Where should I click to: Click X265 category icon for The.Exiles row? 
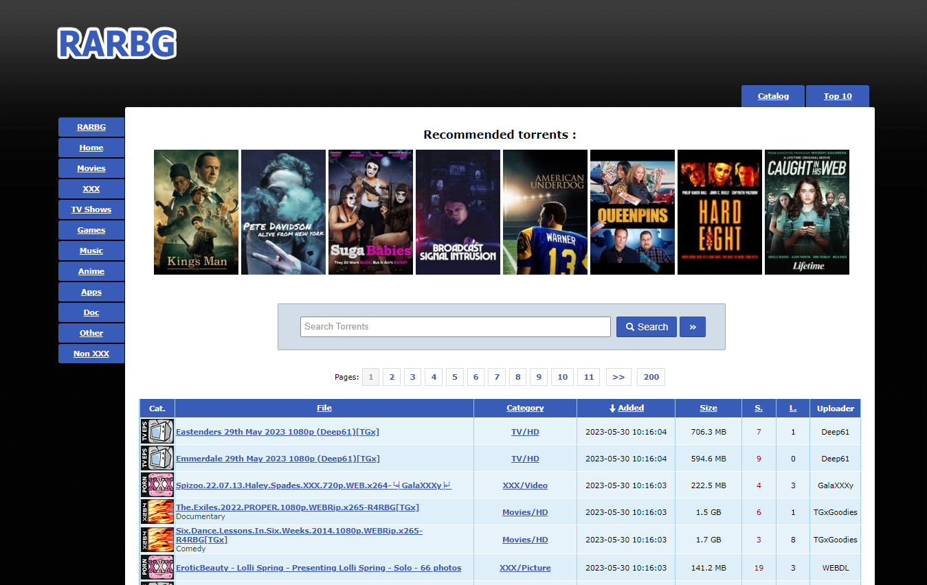[x=157, y=512]
